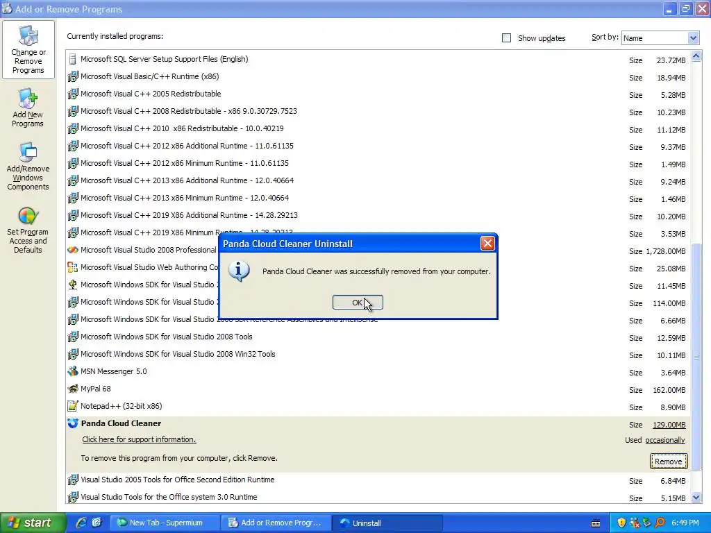Screen dimensions: 711x533
Task: Close the Panda Cloud Cleaner Uninstall dialog
Action: 487,244
